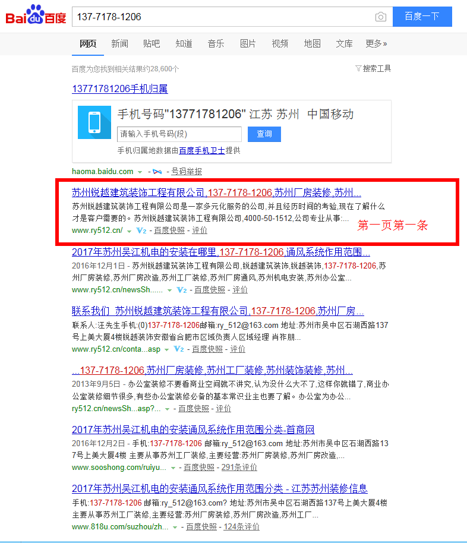Expand dropdown arrow next to www.sooshong.com/ruiyu
Image resolution: width=467 pixels, height=543 pixels.
click(x=173, y=468)
